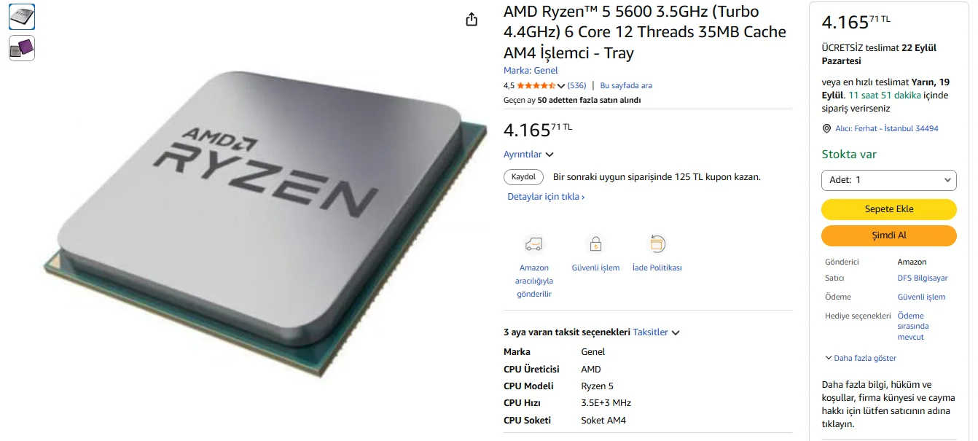Open the DFS Bilgisayar seller link
978x441 pixels.
tap(923, 278)
